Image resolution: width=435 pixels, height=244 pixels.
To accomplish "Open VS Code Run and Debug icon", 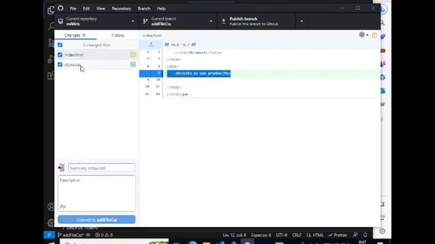I will tap(51, 59).
